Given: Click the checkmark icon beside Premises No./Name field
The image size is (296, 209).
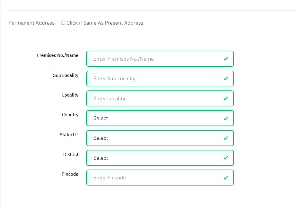Looking at the screenshot, I should 226,59.
